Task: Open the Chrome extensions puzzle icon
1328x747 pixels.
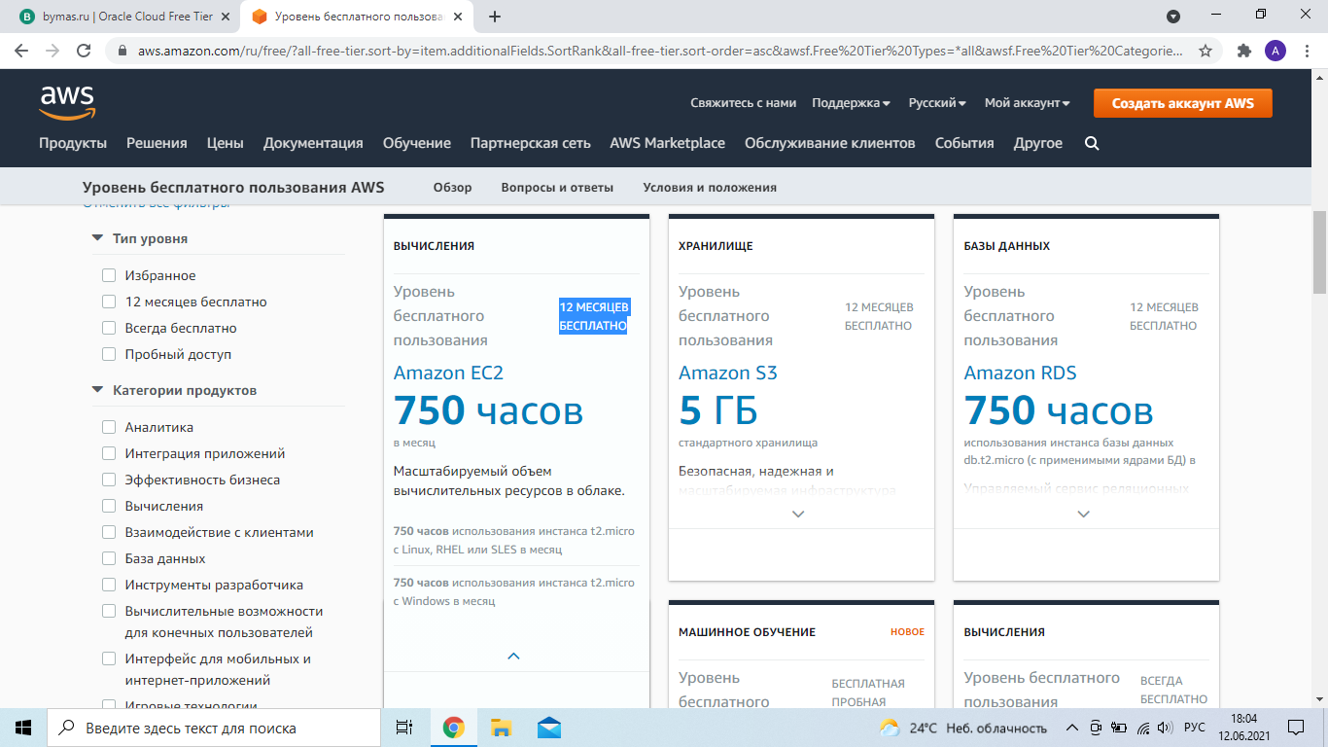Action: 1243,51
